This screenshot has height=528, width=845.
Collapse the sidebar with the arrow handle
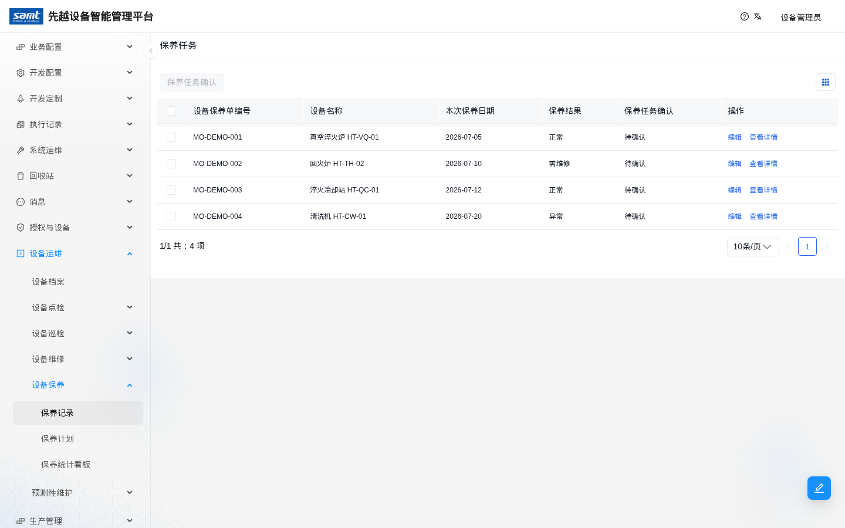point(151,50)
